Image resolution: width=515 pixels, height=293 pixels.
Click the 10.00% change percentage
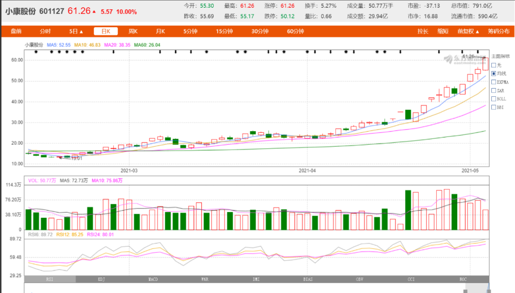pos(127,12)
